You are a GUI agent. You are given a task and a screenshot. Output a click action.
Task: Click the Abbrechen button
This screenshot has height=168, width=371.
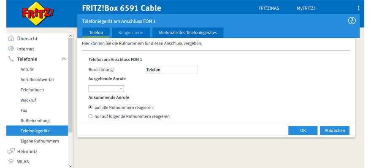[x=335, y=131]
